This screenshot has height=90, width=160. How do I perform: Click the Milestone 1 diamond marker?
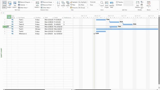coord(94,34)
